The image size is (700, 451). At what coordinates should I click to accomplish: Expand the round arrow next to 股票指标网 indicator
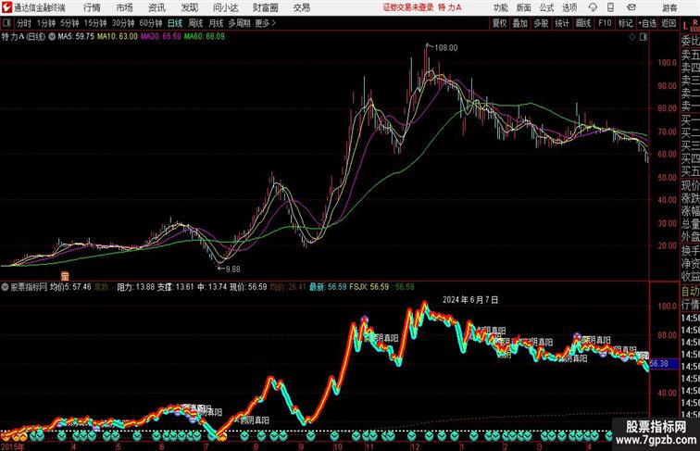6,287
